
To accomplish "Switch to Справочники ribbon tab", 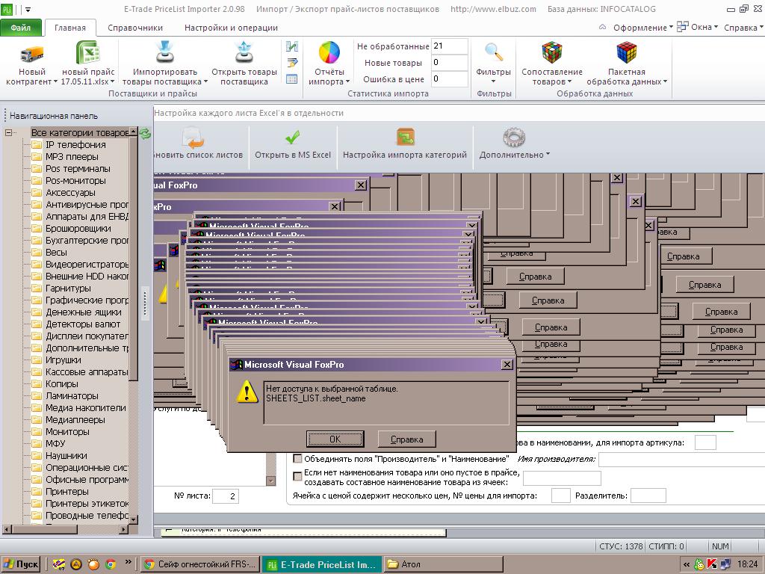I will click(135, 28).
